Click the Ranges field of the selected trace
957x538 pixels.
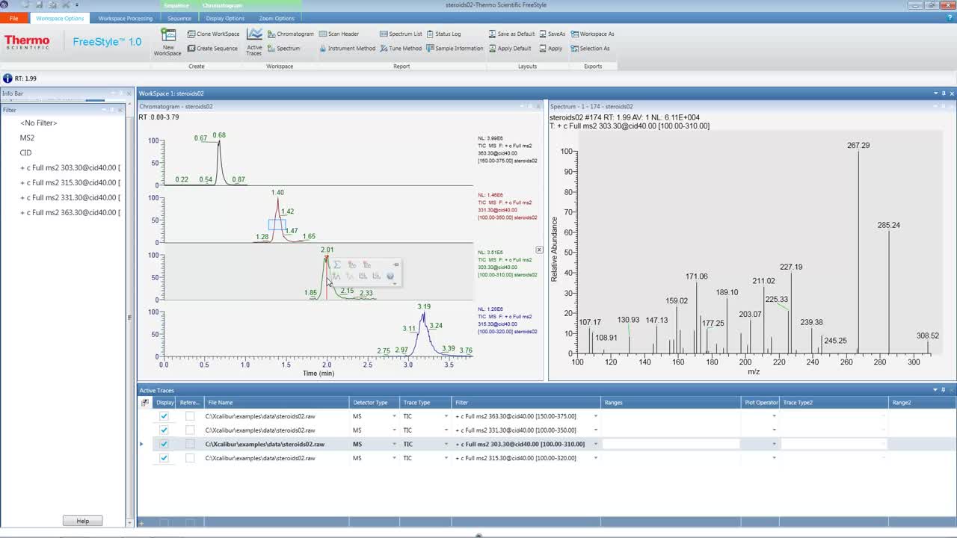click(x=671, y=444)
